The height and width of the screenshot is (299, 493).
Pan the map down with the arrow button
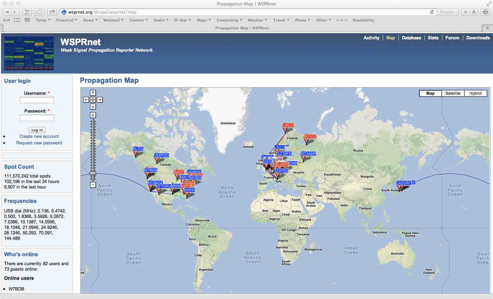(93, 107)
